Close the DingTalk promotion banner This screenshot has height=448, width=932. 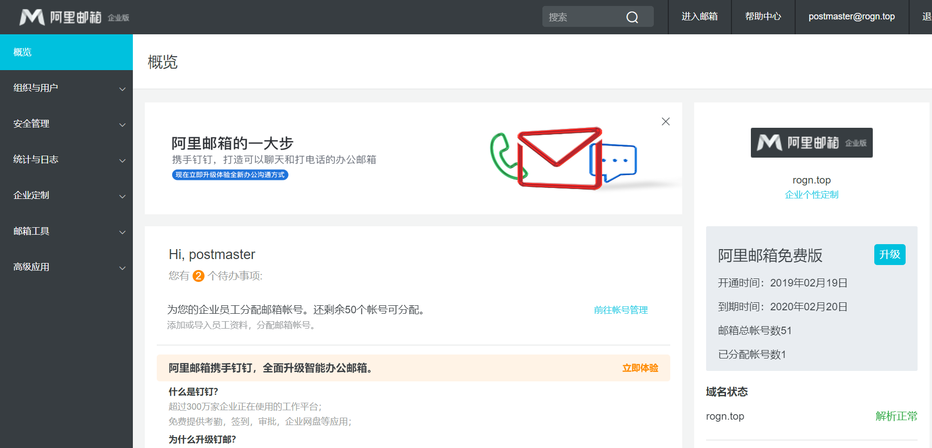[666, 121]
